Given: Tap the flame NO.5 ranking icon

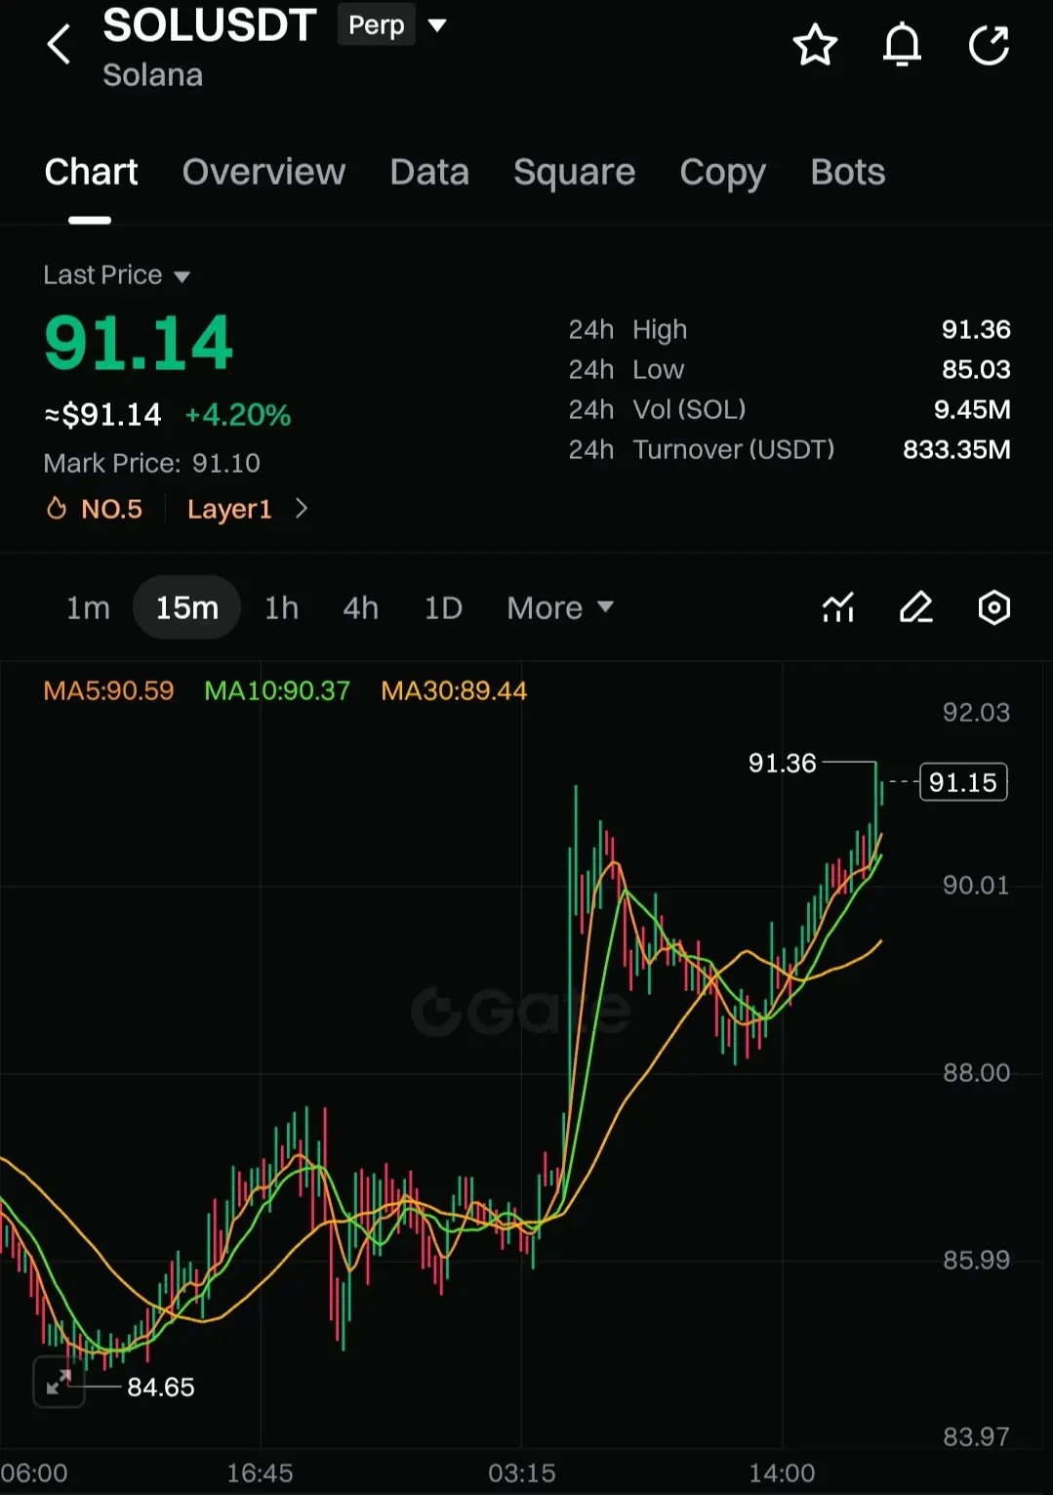Looking at the screenshot, I should point(57,509).
